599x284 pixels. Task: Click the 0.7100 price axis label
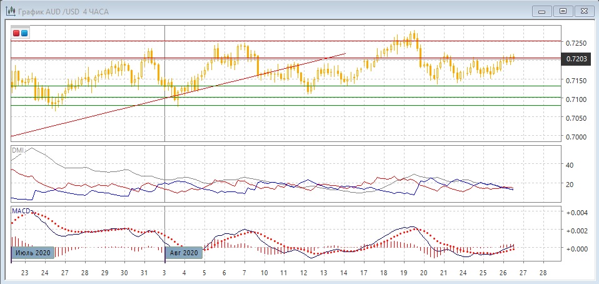(x=576, y=99)
